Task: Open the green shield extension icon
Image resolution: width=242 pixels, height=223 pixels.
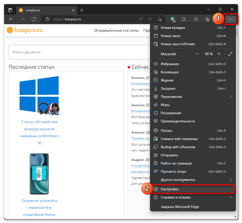Action: pos(173,19)
